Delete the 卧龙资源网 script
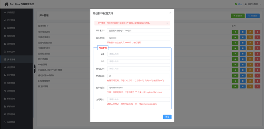This screenshot has height=129, width=264. click(x=257, y=86)
